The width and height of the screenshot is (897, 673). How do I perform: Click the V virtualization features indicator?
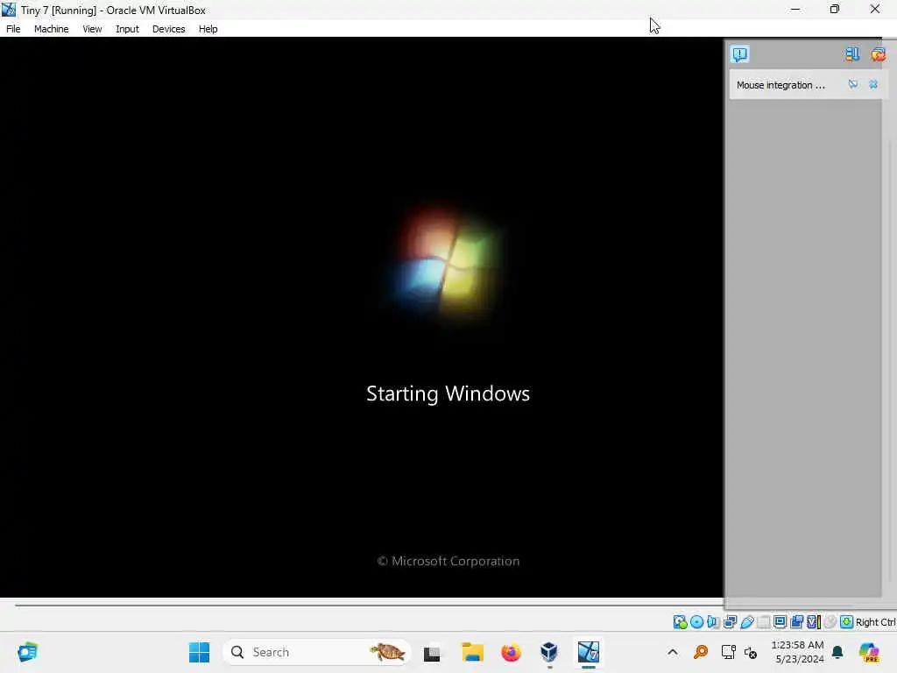(x=814, y=622)
